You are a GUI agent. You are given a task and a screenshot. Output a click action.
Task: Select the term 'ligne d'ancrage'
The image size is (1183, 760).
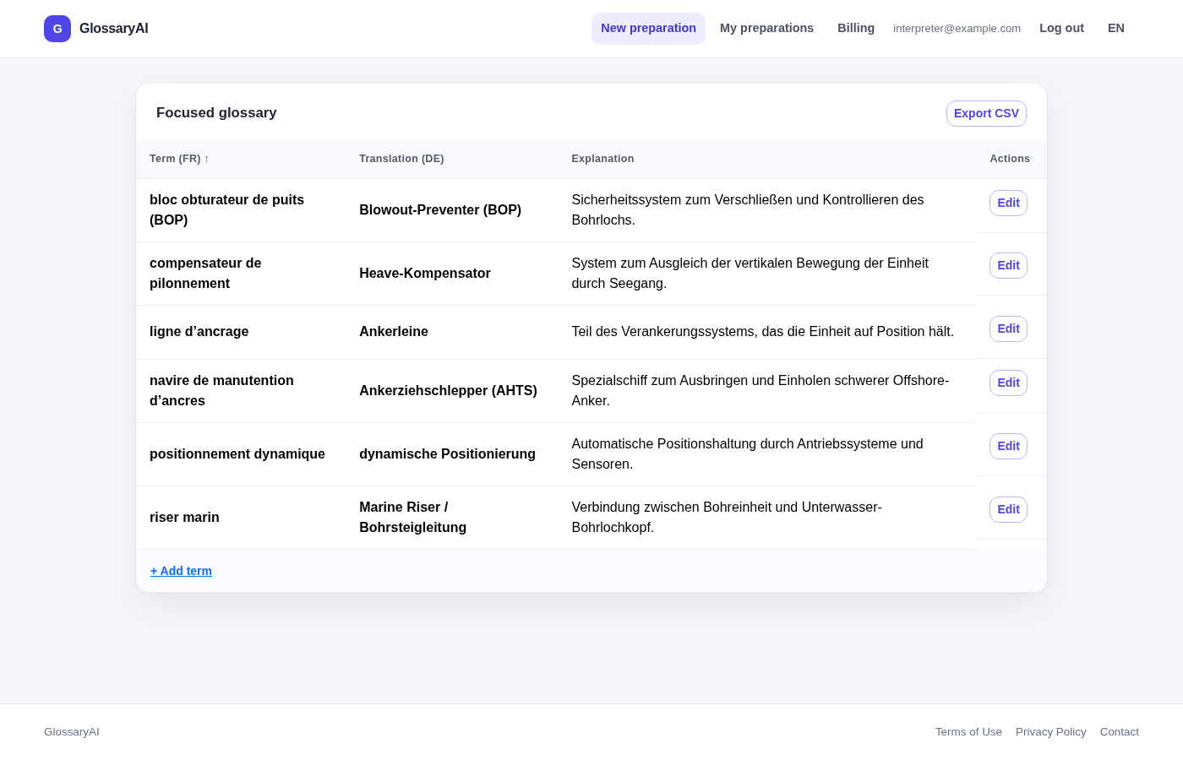tap(199, 332)
